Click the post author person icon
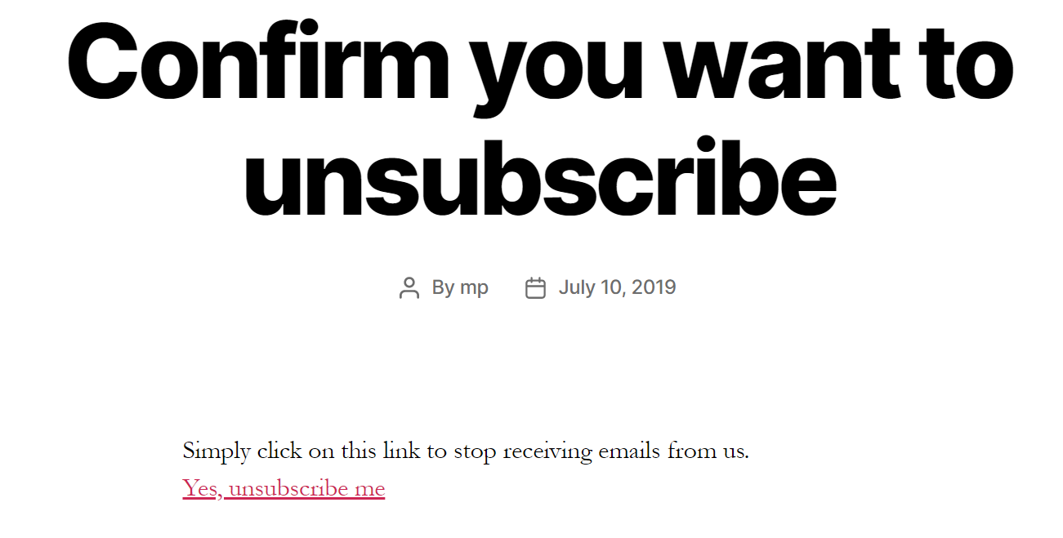This screenshot has height=538, width=1063. tap(409, 288)
